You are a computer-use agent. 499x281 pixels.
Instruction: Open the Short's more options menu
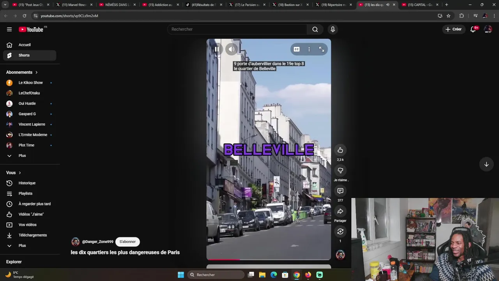pyautogui.click(x=309, y=49)
